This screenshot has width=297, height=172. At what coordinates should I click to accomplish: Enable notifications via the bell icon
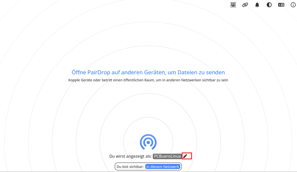point(257,5)
